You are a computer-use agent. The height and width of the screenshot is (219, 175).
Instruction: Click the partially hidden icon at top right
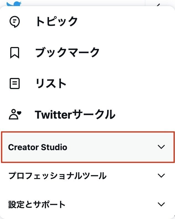tap(158, 5)
